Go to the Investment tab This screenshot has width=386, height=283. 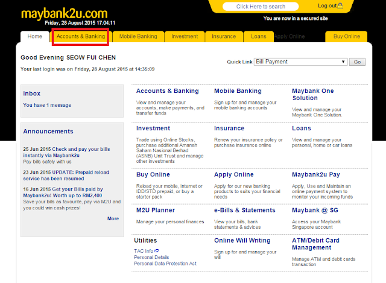tap(185, 36)
